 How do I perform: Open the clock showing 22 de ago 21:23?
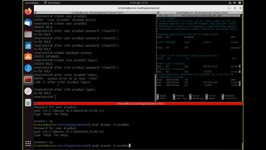[138, 3]
